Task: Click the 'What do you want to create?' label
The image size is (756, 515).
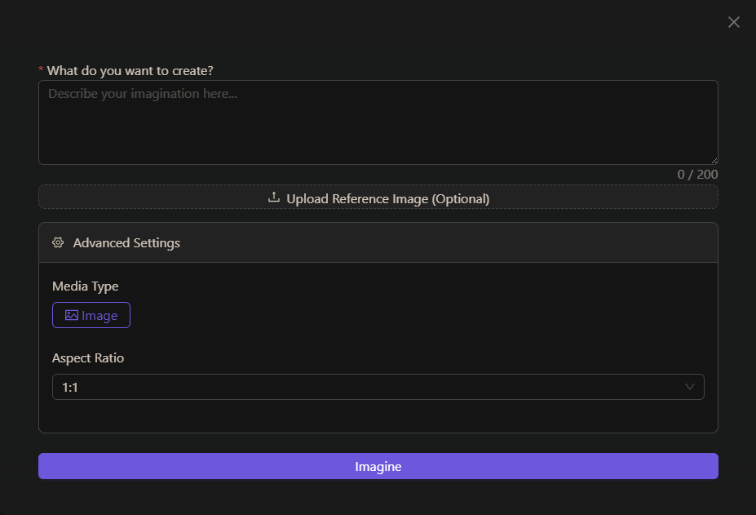Action: pyautogui.click(x=130, y=71)
